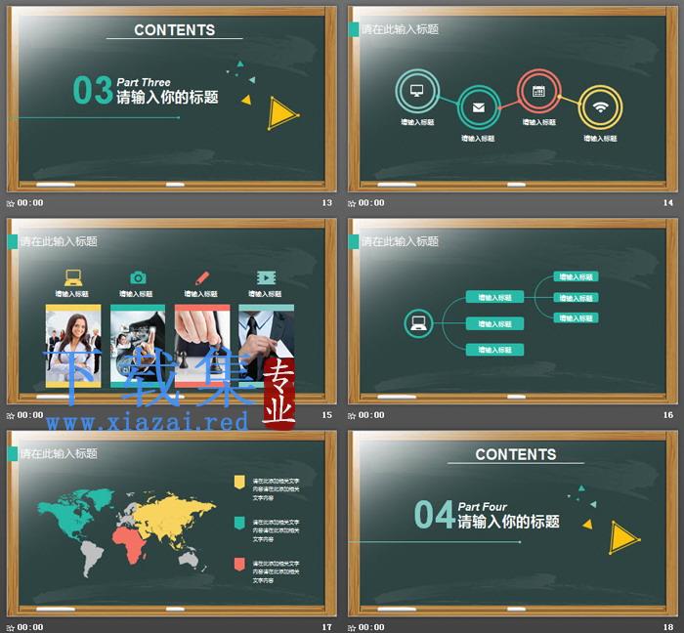Screen dimensions: 684x633
Task: Click the large yellow triangle on slide 18
Action: tap(622, 538)
